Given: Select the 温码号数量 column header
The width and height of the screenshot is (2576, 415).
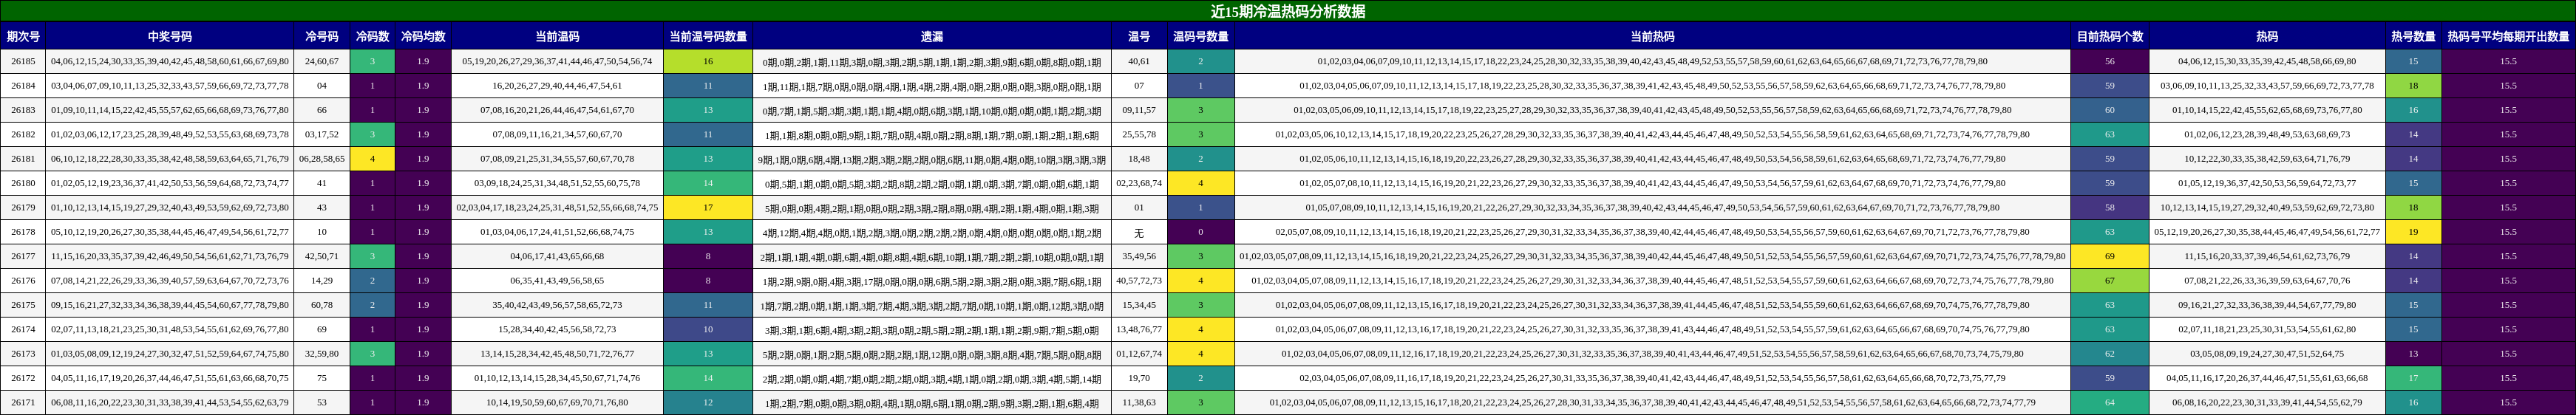Looking at the screenshot, I should [x=1201, y=36].
